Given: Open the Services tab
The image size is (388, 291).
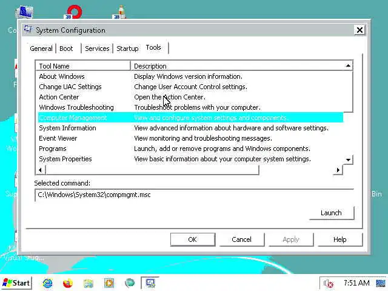Looking at the screenshot, I should 97,48.
